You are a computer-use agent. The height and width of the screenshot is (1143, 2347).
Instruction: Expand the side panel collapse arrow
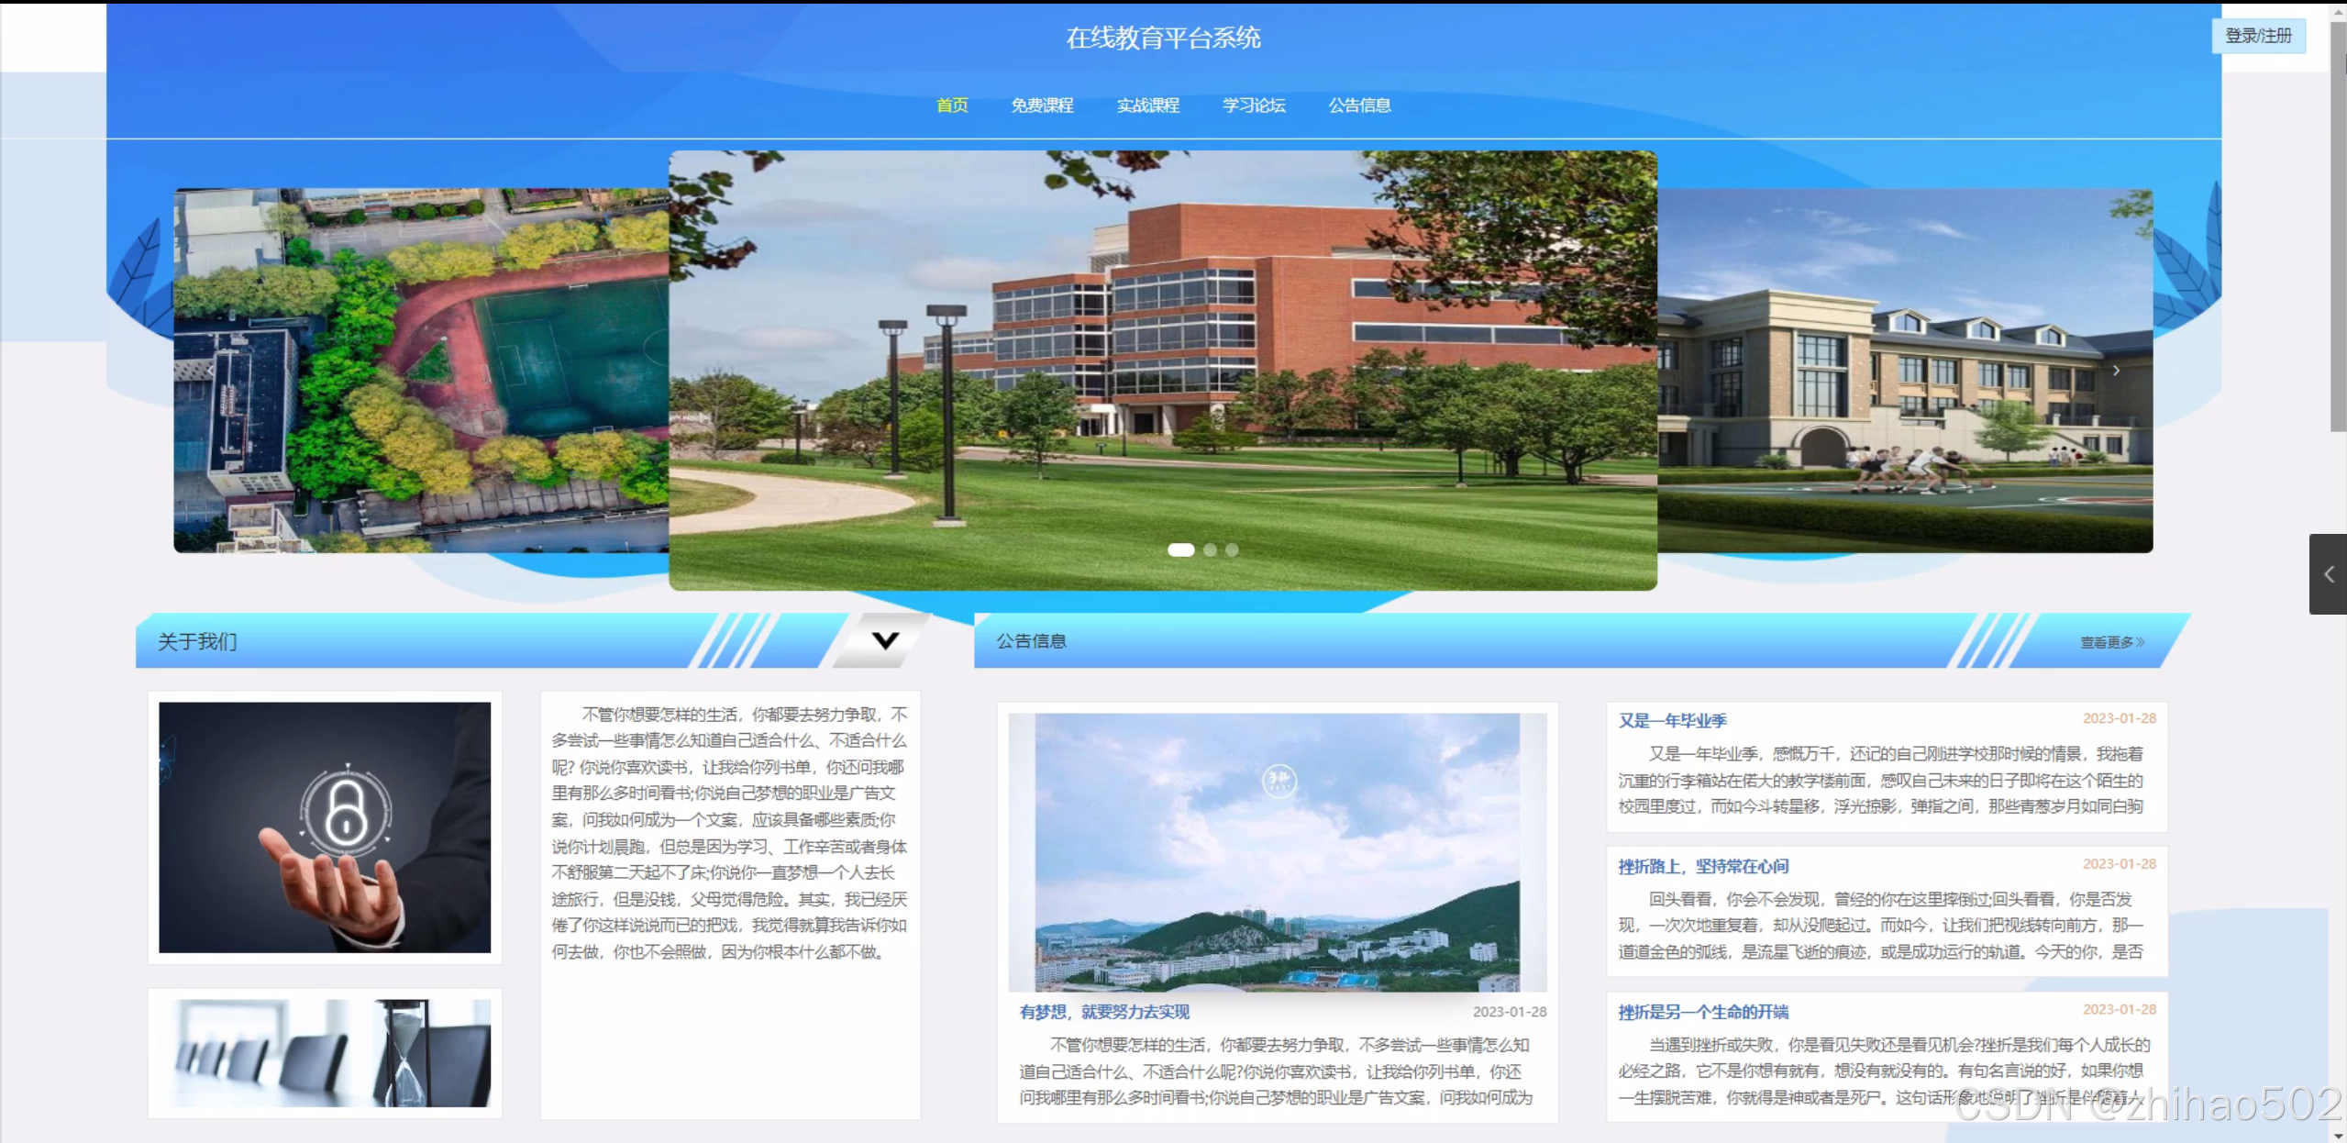tap(2328, 574)
